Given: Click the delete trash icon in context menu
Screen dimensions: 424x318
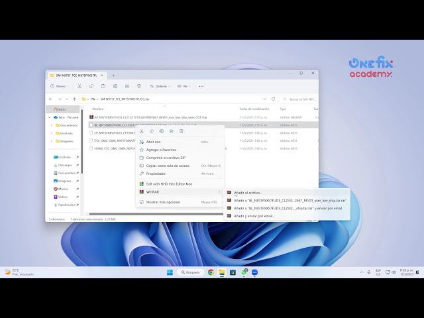Looking at the screenshot, I should [x=181, y=131].
